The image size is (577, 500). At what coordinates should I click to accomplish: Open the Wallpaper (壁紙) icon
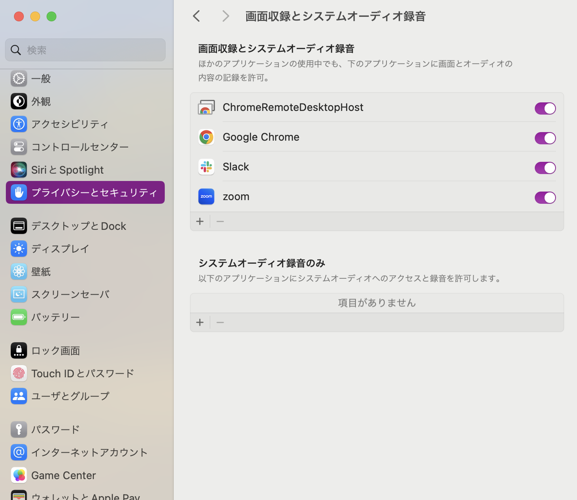[19, 272]
